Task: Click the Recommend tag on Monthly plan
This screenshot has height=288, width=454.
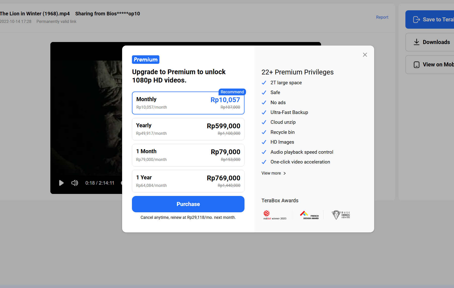Action: (x=232, y=92)
